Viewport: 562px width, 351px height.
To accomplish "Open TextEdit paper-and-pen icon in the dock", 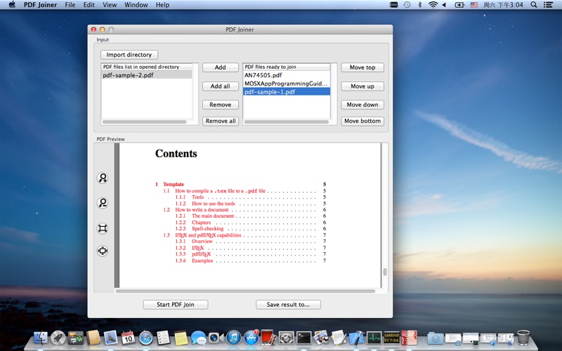I will [339, 338].
